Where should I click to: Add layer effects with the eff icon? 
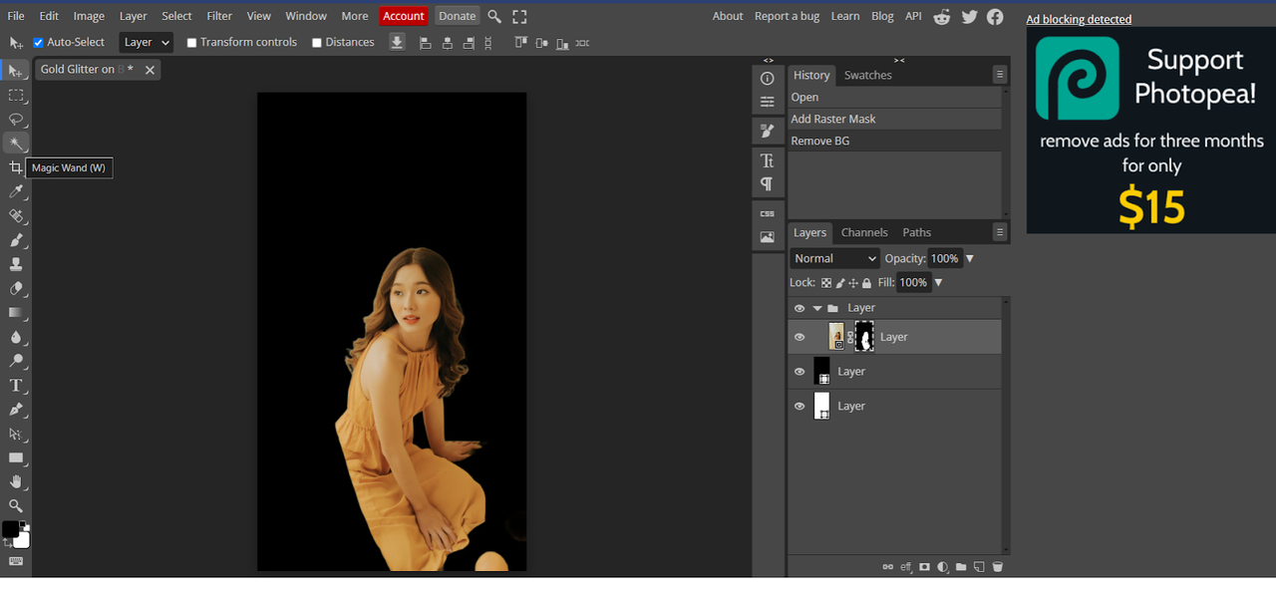point(906,567)
